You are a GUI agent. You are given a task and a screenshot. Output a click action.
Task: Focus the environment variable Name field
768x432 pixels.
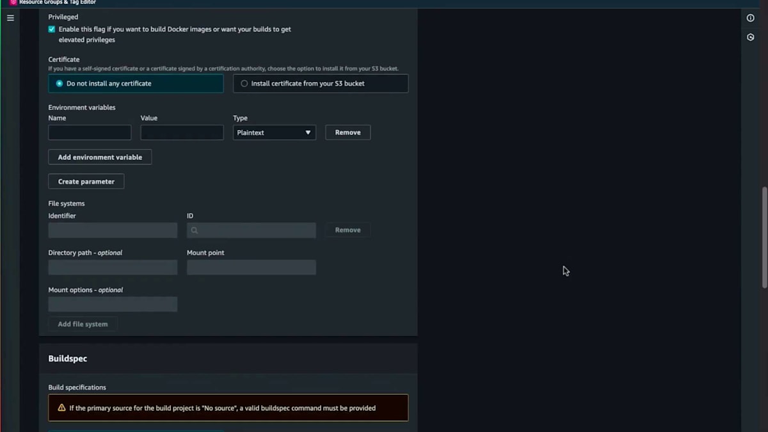pyautogui.click(x=90, y=132)
